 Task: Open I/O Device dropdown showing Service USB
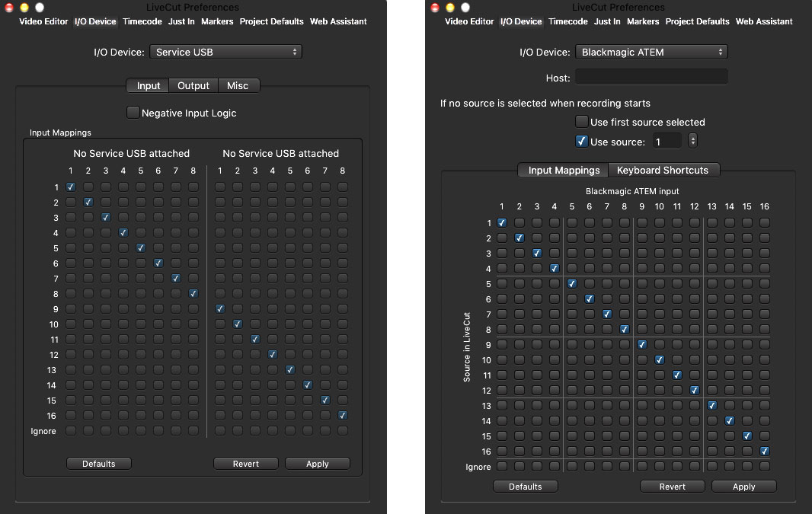[225, 53]
